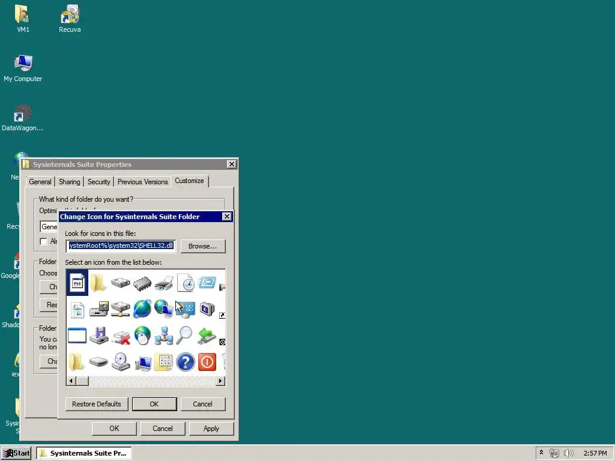Image resolution: width=615 pixels, height=461 pixels.
Task: Click OK in Sysinternals Suite Properties
Action: click(114, 429)
